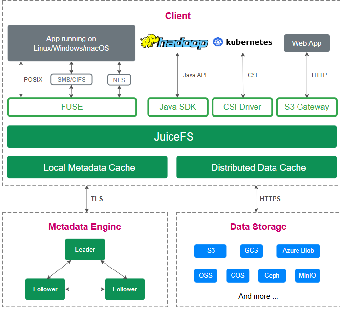The width and height of the screenshot is (340, 310).
Task: Click the Follower node under the Leader's right arrow
Action: pyautogui.click(x=125, y=289)
